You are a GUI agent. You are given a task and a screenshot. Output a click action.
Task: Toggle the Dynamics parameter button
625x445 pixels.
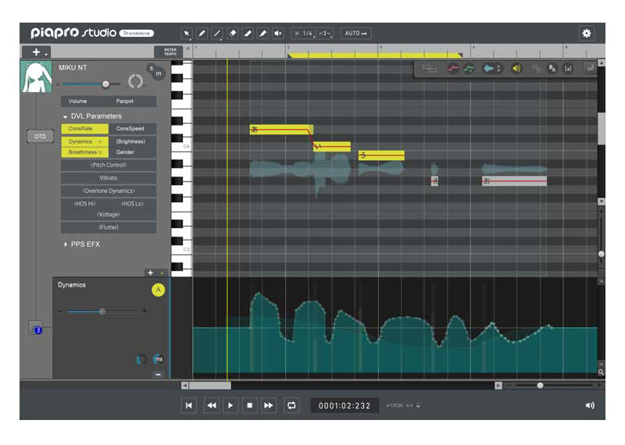pyautogui.click(x=84, y=141)
